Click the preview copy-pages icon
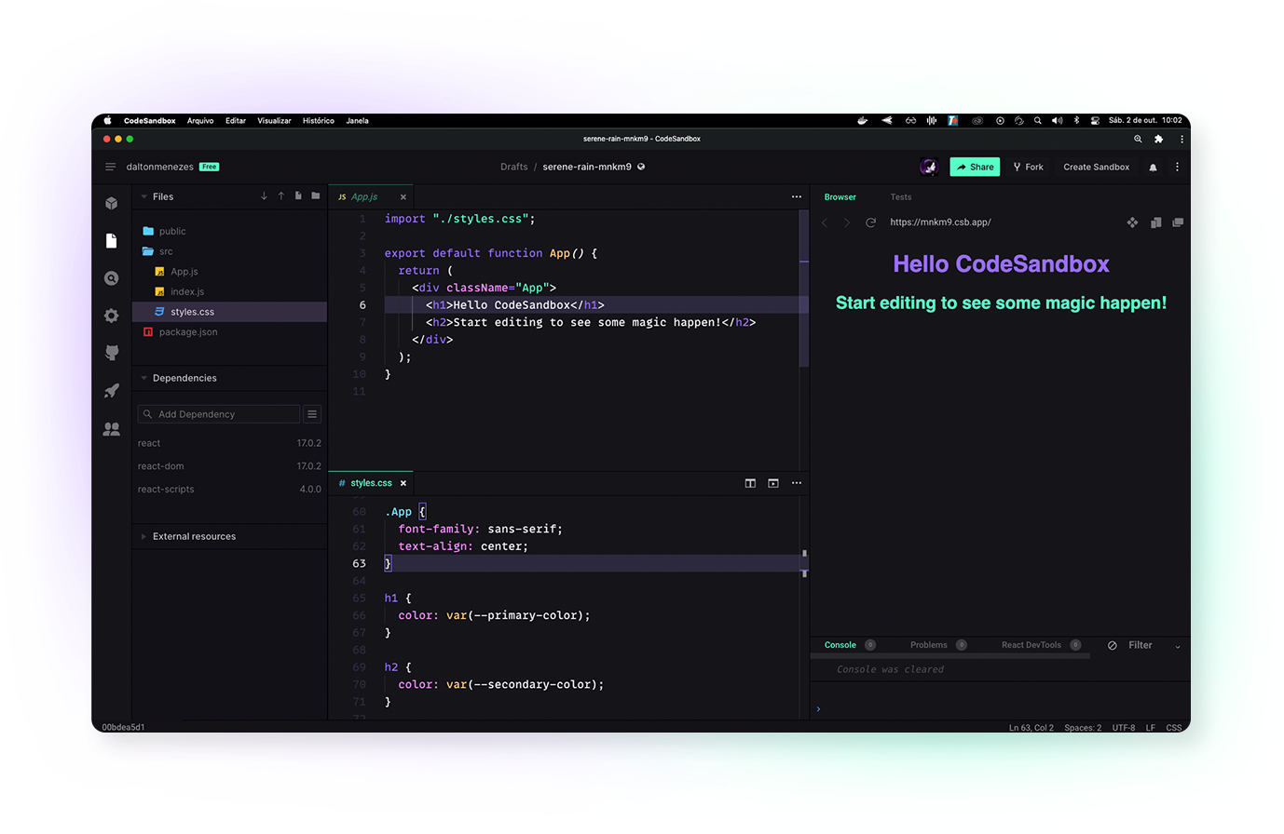 pos(1155,222)
